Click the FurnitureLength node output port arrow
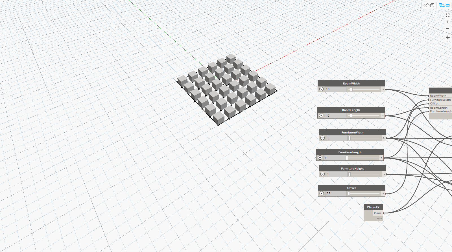The width and height of the screenshot is (452, 252). click(x=381, y=158)
